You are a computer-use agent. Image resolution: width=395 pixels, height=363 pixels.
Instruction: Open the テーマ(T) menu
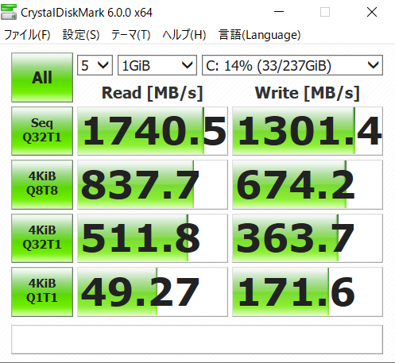(x=131, y=35)
